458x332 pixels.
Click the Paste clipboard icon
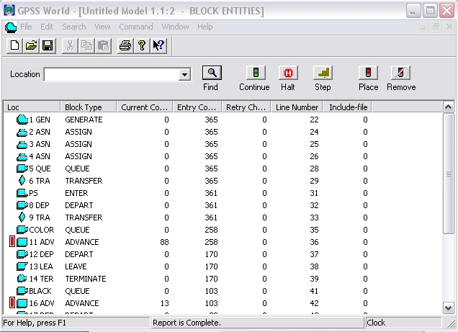[x=103, y=46]
